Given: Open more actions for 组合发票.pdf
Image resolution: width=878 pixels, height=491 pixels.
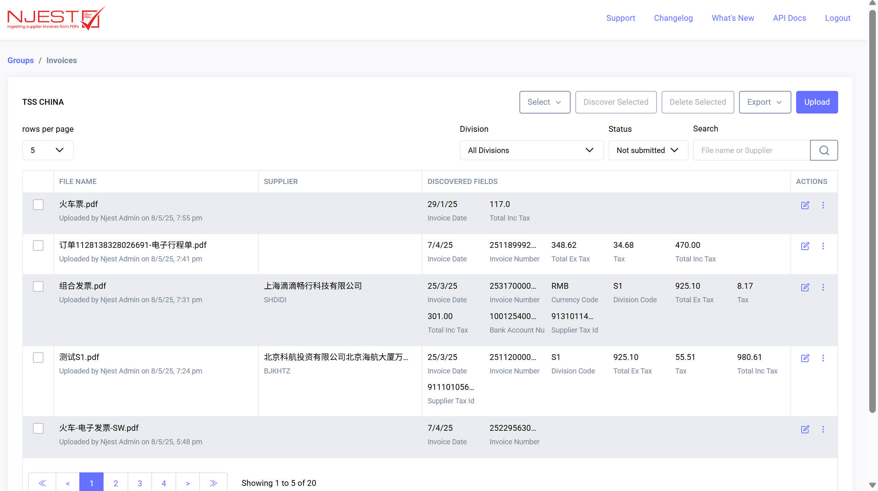Looking at the screenshot, I should (823, 287).
